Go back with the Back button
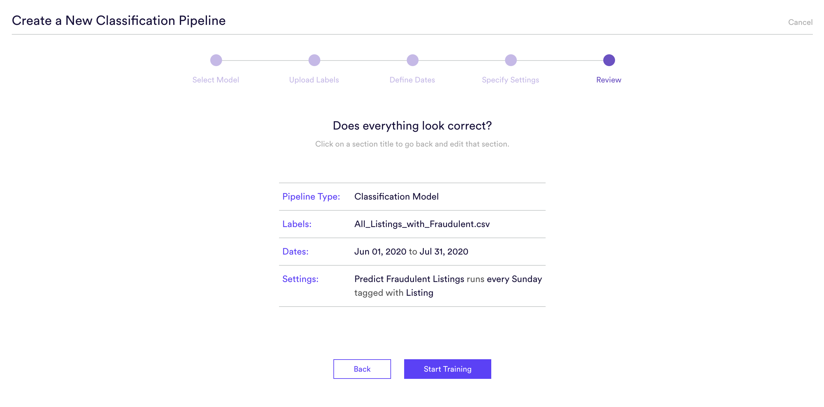Viewport: 824px width, 407px height. 362,369
